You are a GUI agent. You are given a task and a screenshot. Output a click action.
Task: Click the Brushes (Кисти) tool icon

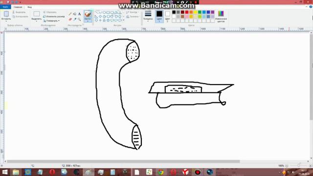point(88,14)
